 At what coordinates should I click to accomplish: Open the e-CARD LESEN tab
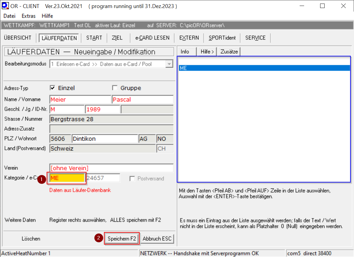click(152, 38)
